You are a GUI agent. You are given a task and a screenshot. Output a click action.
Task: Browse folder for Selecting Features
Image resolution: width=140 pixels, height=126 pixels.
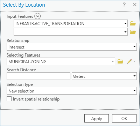click(x=120, y=61)
